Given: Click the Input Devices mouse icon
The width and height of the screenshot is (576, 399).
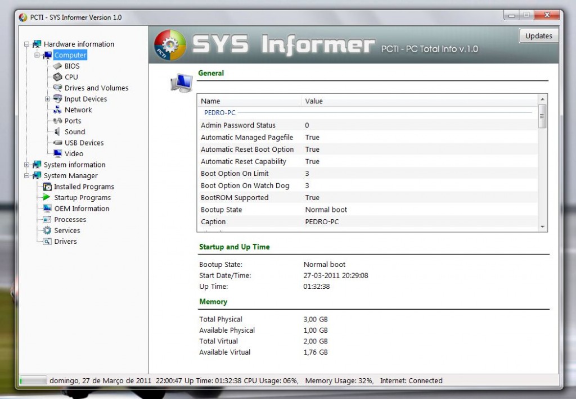Looking at the screenshot, I should (x=57, y=99).
